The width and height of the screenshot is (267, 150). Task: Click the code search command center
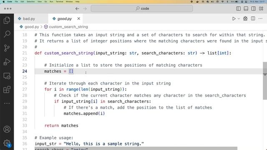[142, 8]
